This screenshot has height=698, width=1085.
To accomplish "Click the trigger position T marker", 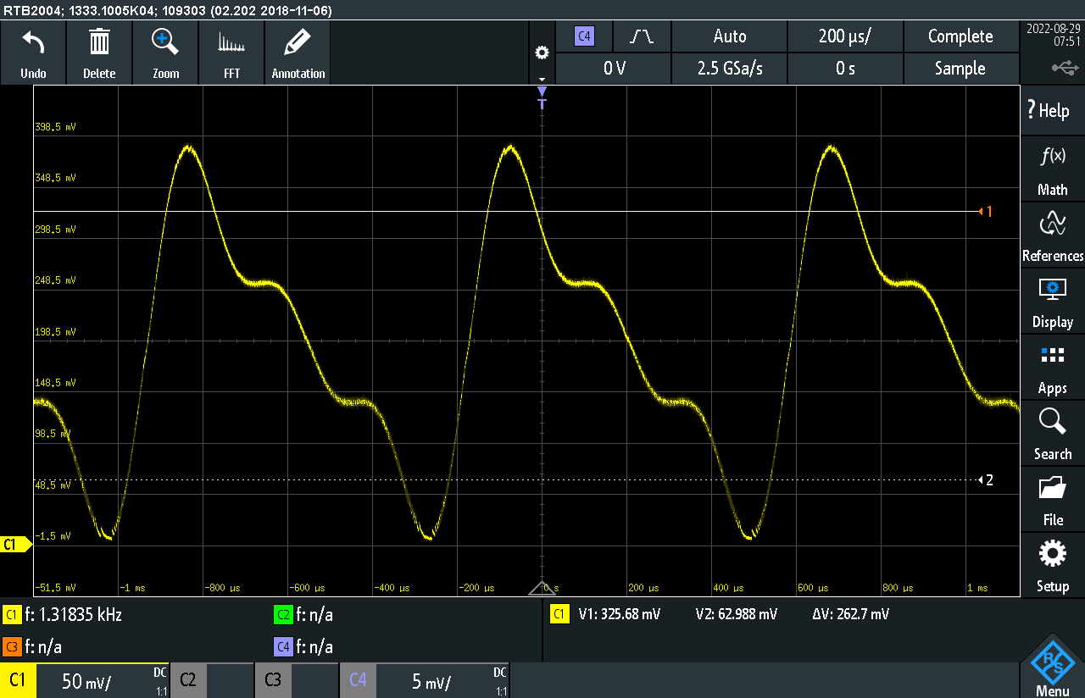I will pyautogui.click(x=542, y=98).
